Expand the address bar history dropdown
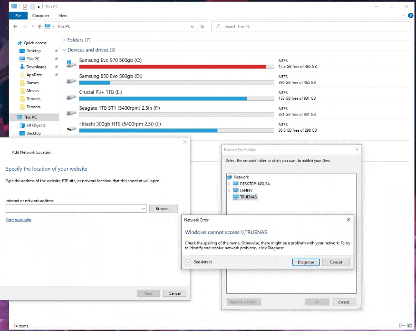Viewport: 416px width, 331px height. tap(192, 27)
